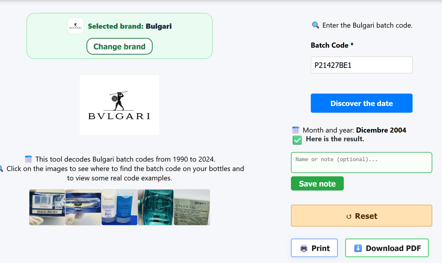Open the white and blue tubes thumbnail

pos(119,207)
